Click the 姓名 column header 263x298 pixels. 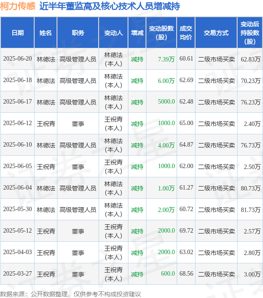[46, 32]
